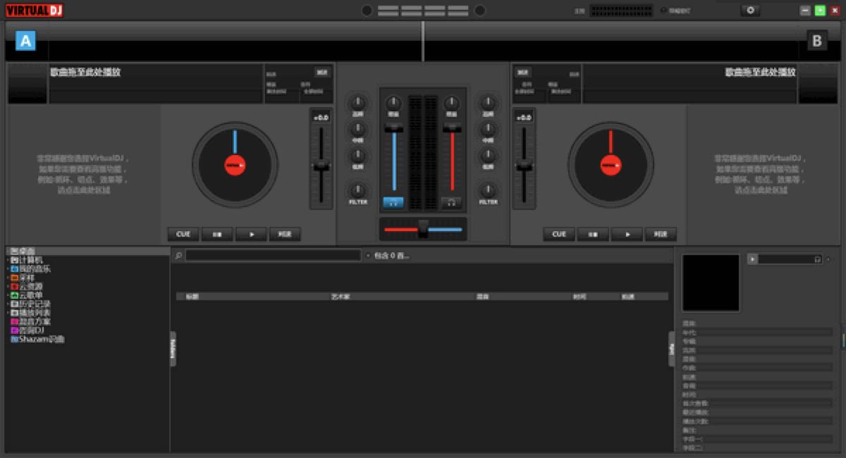Click prelisten play button in info panel
The image size is (846, 458).
point(753,259)
